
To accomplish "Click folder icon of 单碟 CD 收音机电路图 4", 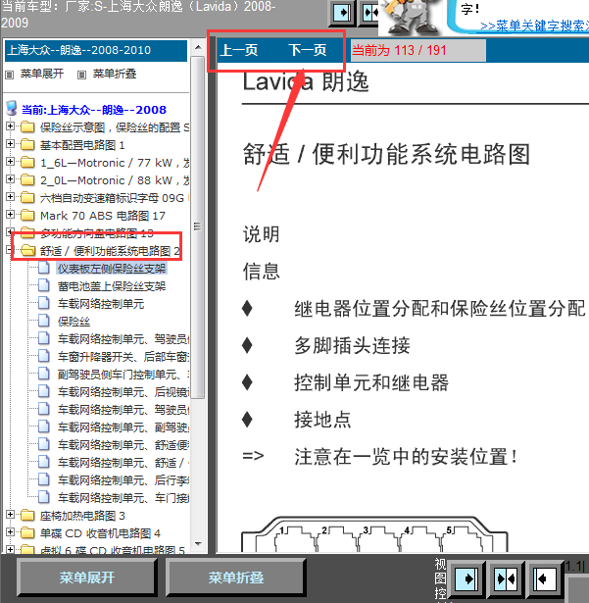I will tap(27, 532).
